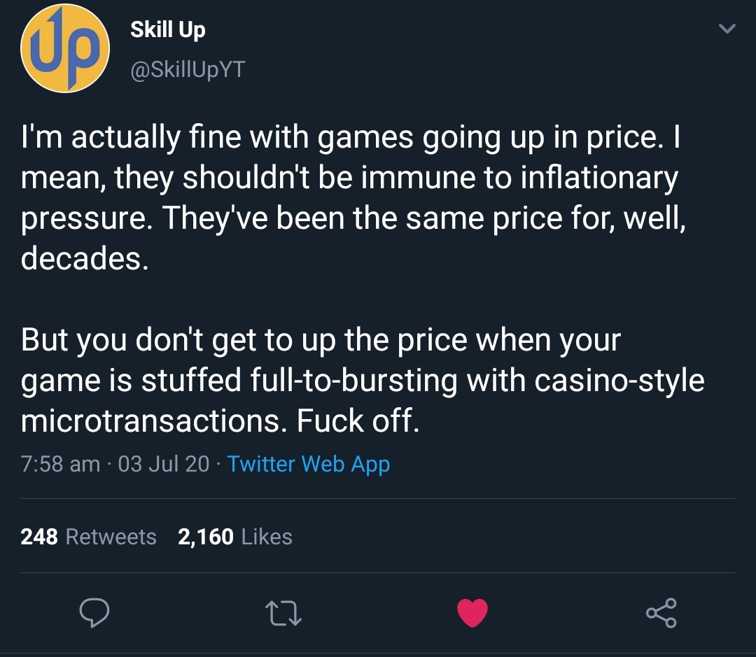Click the Skill Up display name
This screenshot has height=657, width=756.
[x=167, y=29]
